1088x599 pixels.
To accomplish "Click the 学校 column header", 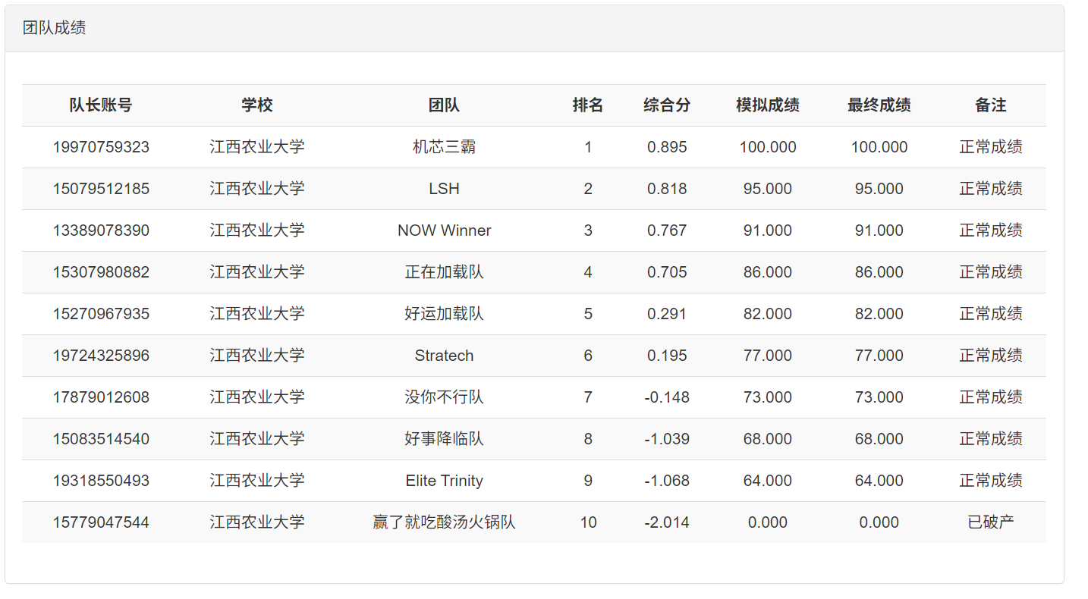I will pyautogui.click(x=257, y=105).
